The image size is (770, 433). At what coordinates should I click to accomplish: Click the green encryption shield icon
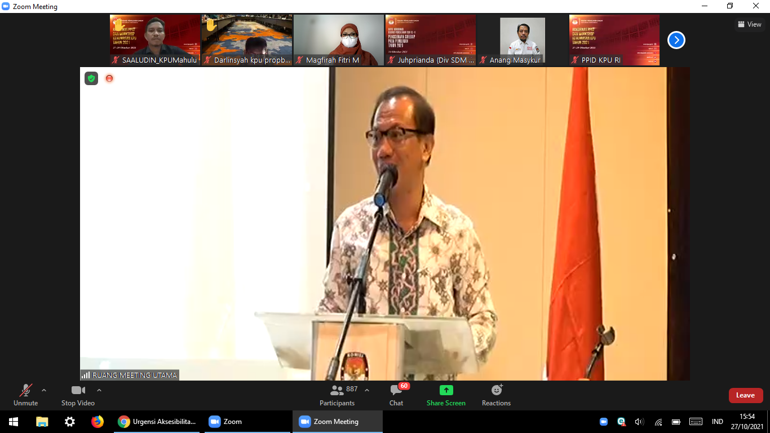coord(91,78)
